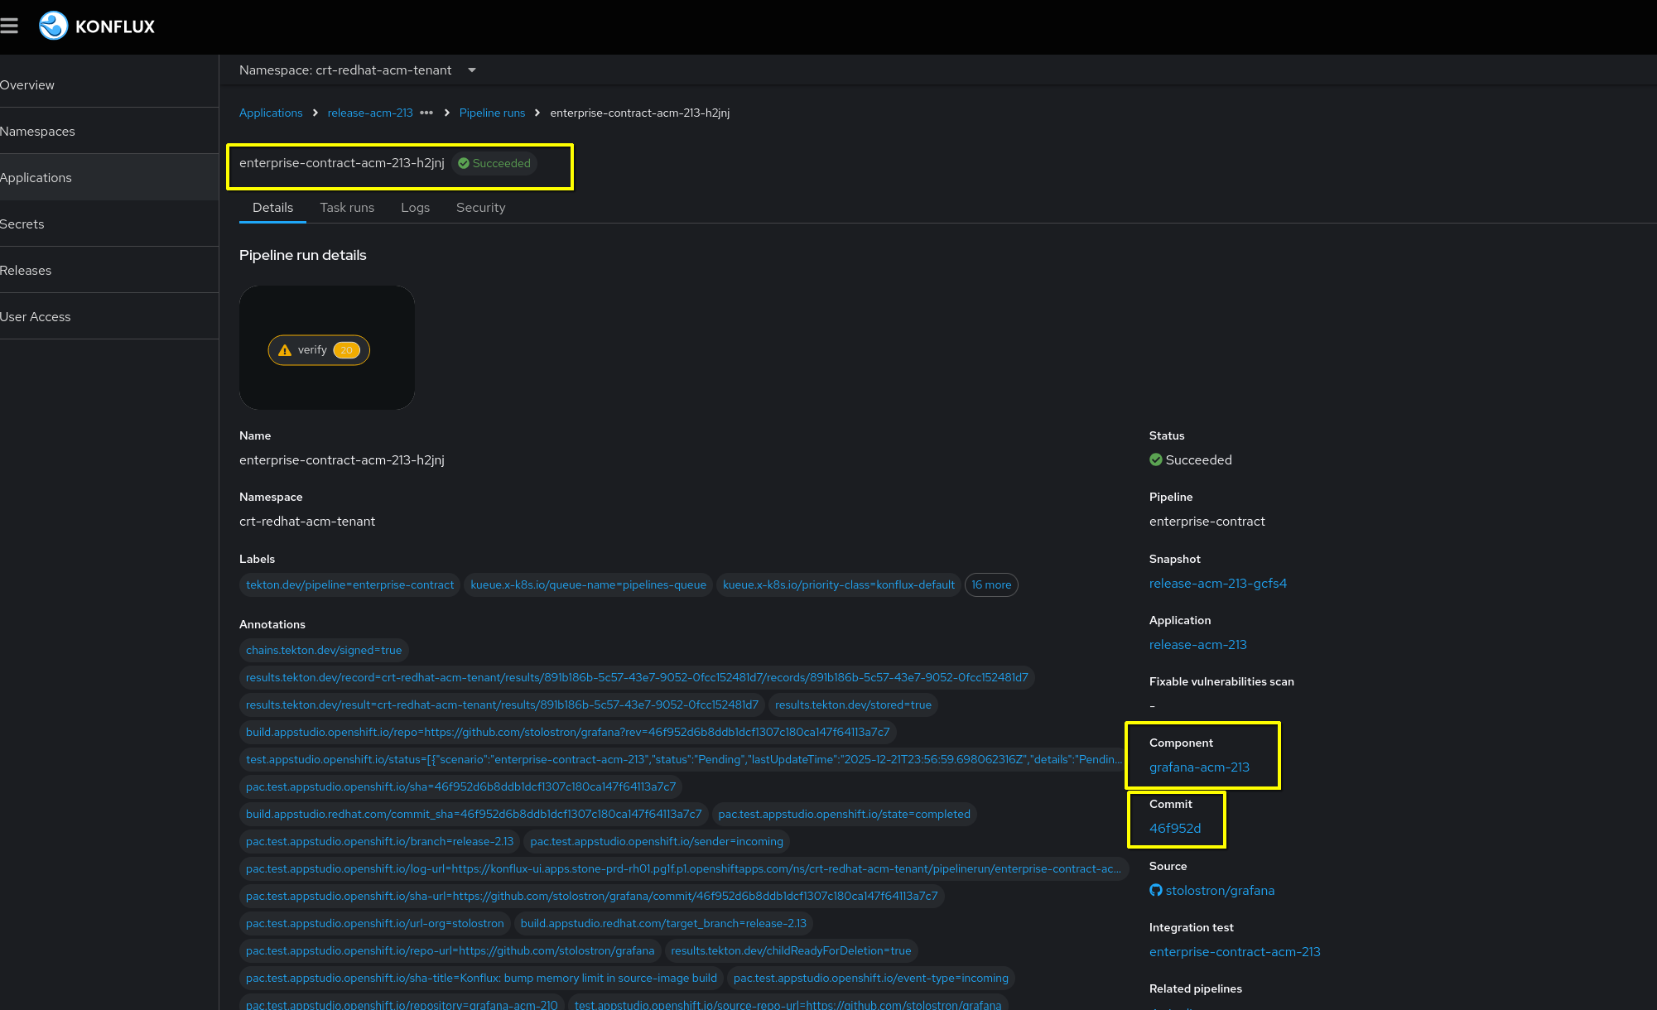Click the chains.tekton.dev/signed=true annotation chip
This screenshot has height=1010, width=1657.
click(324, 650)
